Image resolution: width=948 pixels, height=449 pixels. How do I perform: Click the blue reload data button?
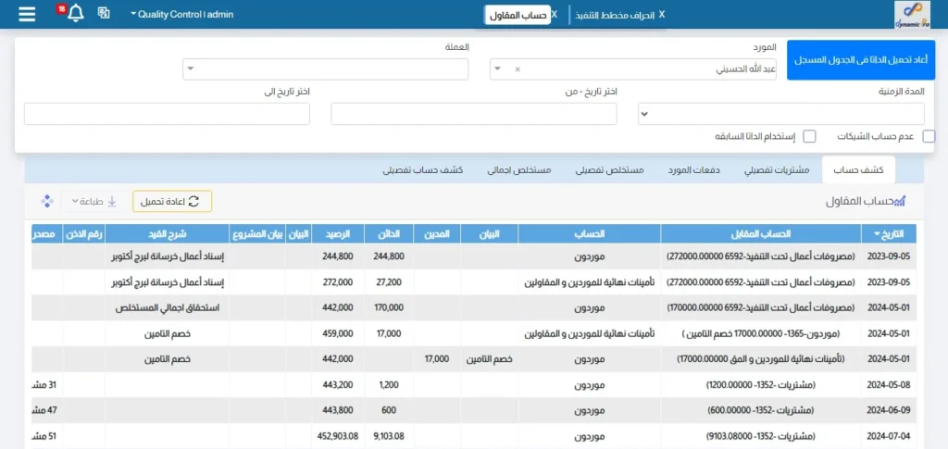861,59
